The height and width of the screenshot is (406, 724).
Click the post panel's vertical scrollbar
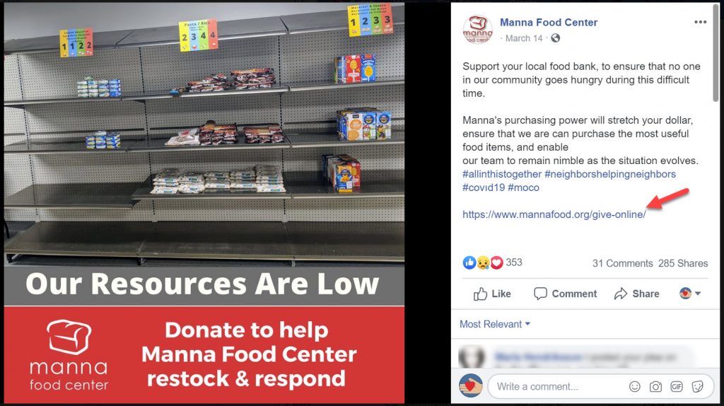[716, 53]
